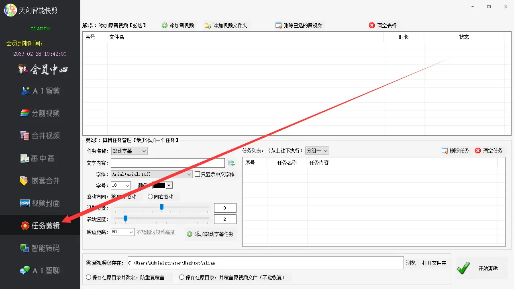Click the 文字内容 text input field
Viewport: 514px width, 289px height.
tap(168, 163)
